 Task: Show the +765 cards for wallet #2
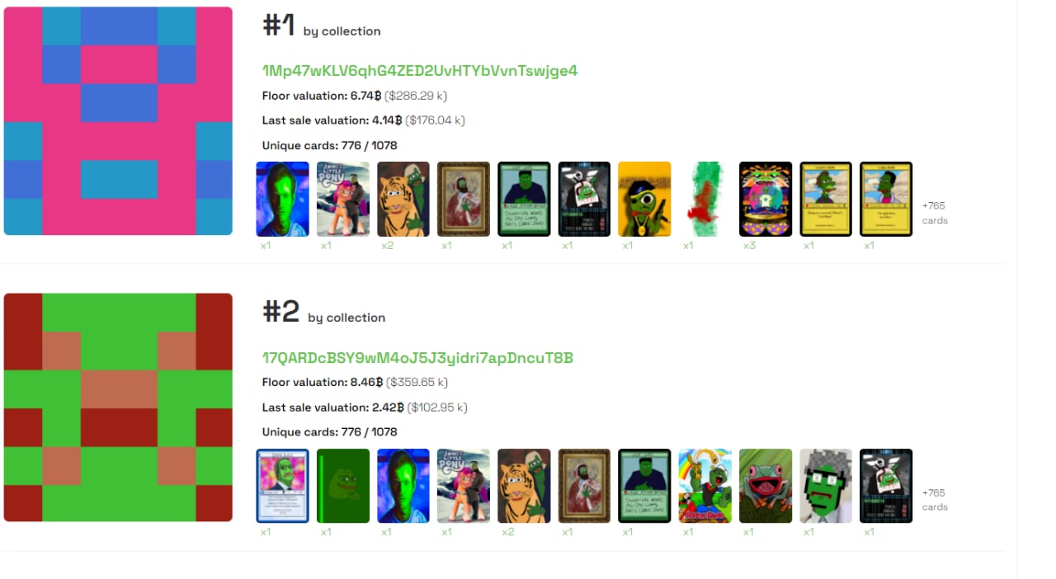pos(935,500)
